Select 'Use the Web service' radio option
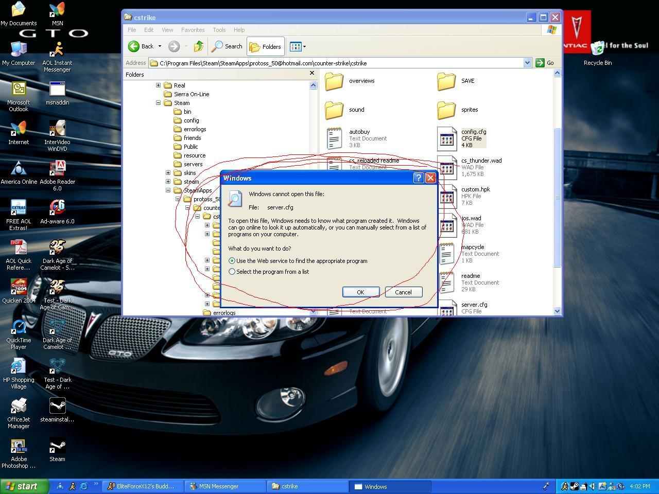The width and height of the screenshot is (659, 494). click(232, 261)
